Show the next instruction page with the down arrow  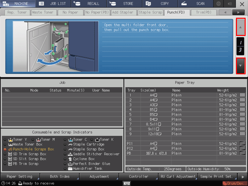pos(240,66)
